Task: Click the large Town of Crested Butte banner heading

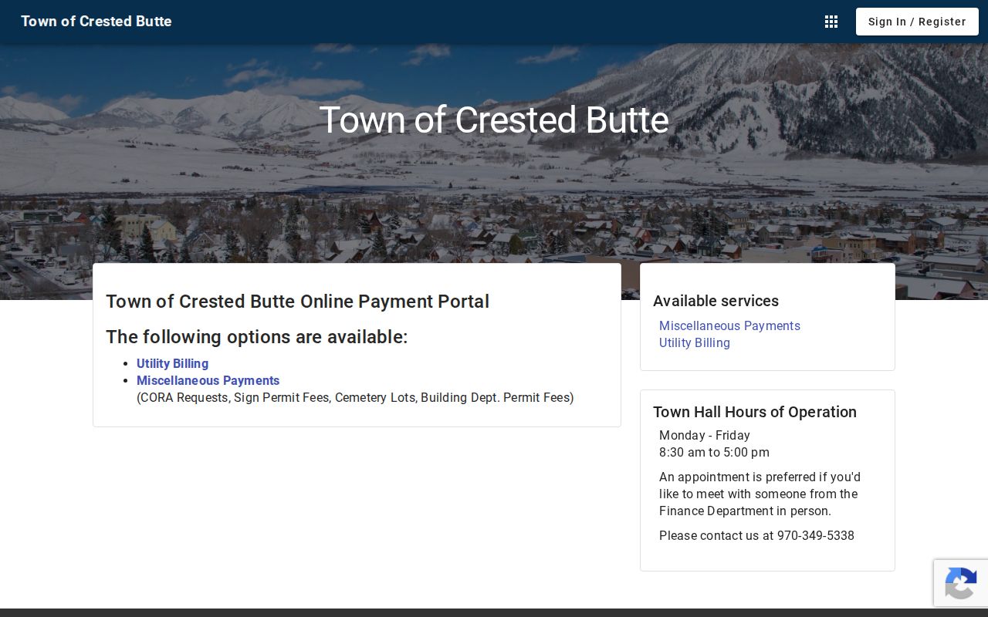Action: point(494,120)
